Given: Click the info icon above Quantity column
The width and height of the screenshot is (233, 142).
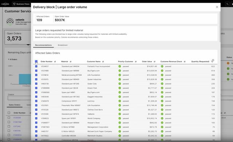Looking at the screenshot, I should (213, 60).
